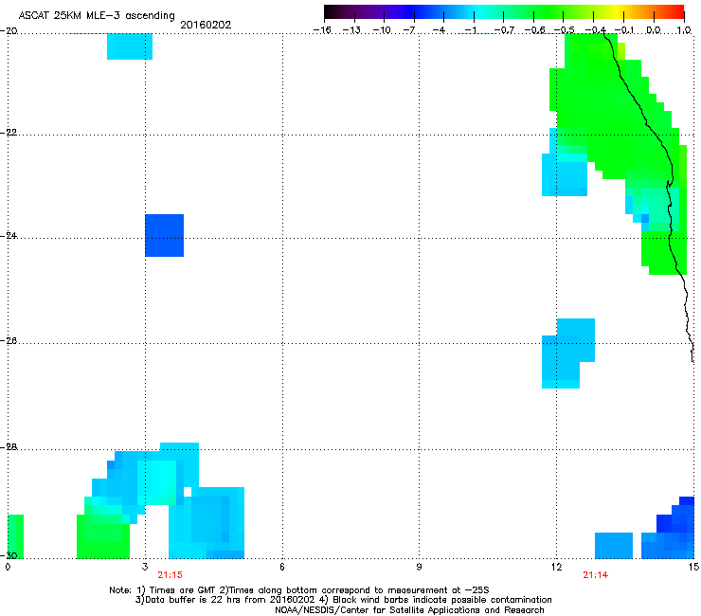Click the latitude axis label -26
The height and width of the screenshot is (616, 701).
click(9, 341)
